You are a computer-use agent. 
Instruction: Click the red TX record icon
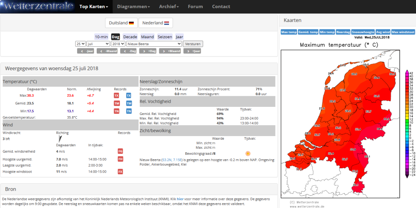117,95
